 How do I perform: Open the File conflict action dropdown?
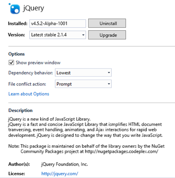coord(83,84)
